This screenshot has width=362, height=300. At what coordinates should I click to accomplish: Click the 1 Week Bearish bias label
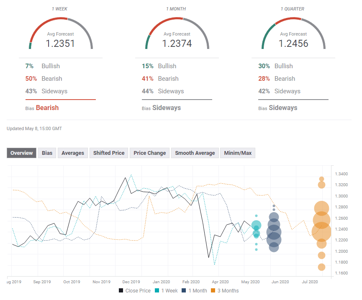tap(47, 108)
